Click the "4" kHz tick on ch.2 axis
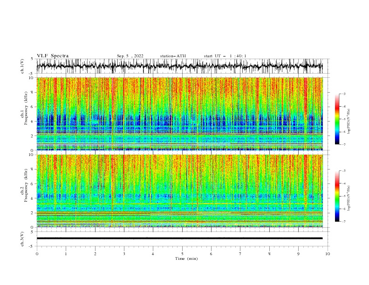This screenshot has width=369, height=285. [32, 198]
